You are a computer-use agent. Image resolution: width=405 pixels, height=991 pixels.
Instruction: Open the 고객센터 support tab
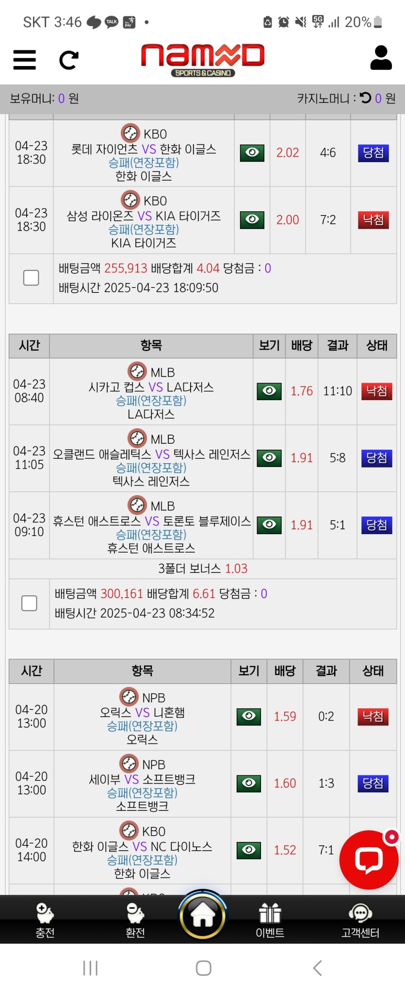point(360,920)
